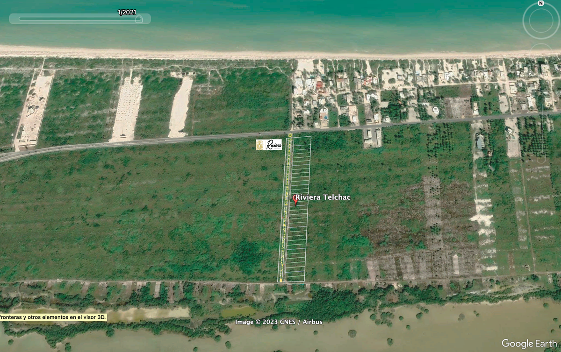Click the yellow marker at top of lot strip

pos(290,135)
